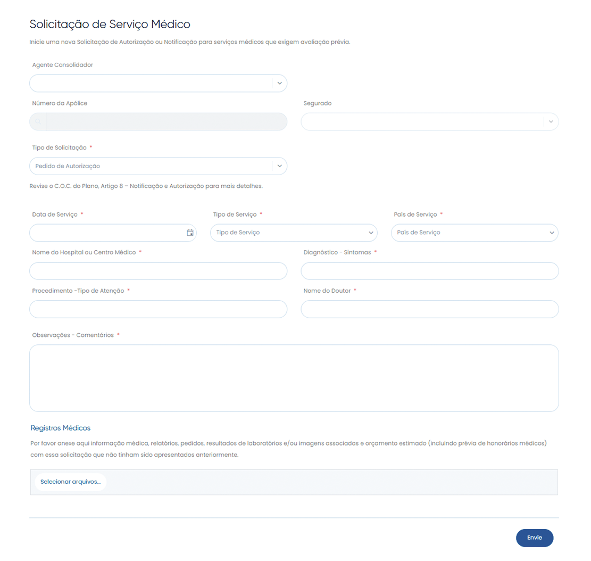This screenshot has height=561, width=591.
Task: Click the Número da Apólice field
Action: pyautogui.click(x=165, y=122)
